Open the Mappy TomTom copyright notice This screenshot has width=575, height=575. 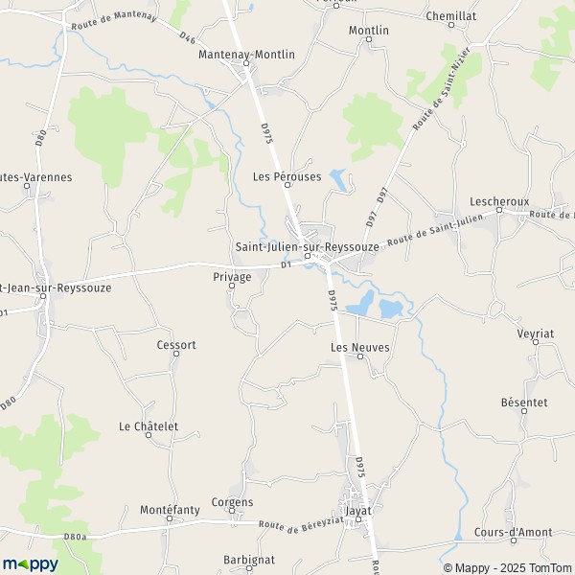509,568
